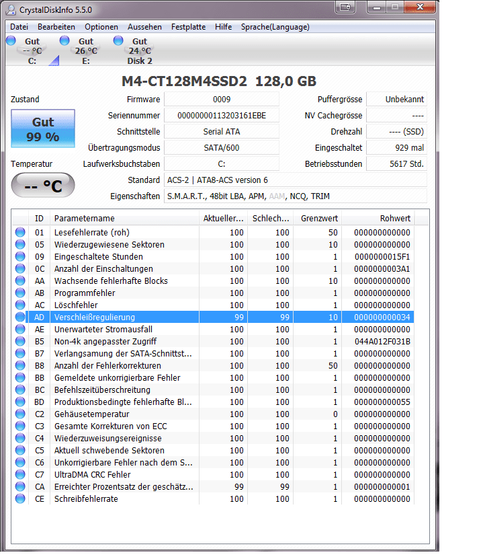Click the status orb of Befehlszeitüberschreitung

tap(20, 390)
